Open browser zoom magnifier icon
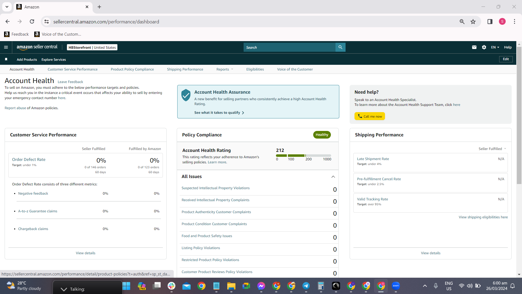Screen dimensions: 522x294 [462, 22]
